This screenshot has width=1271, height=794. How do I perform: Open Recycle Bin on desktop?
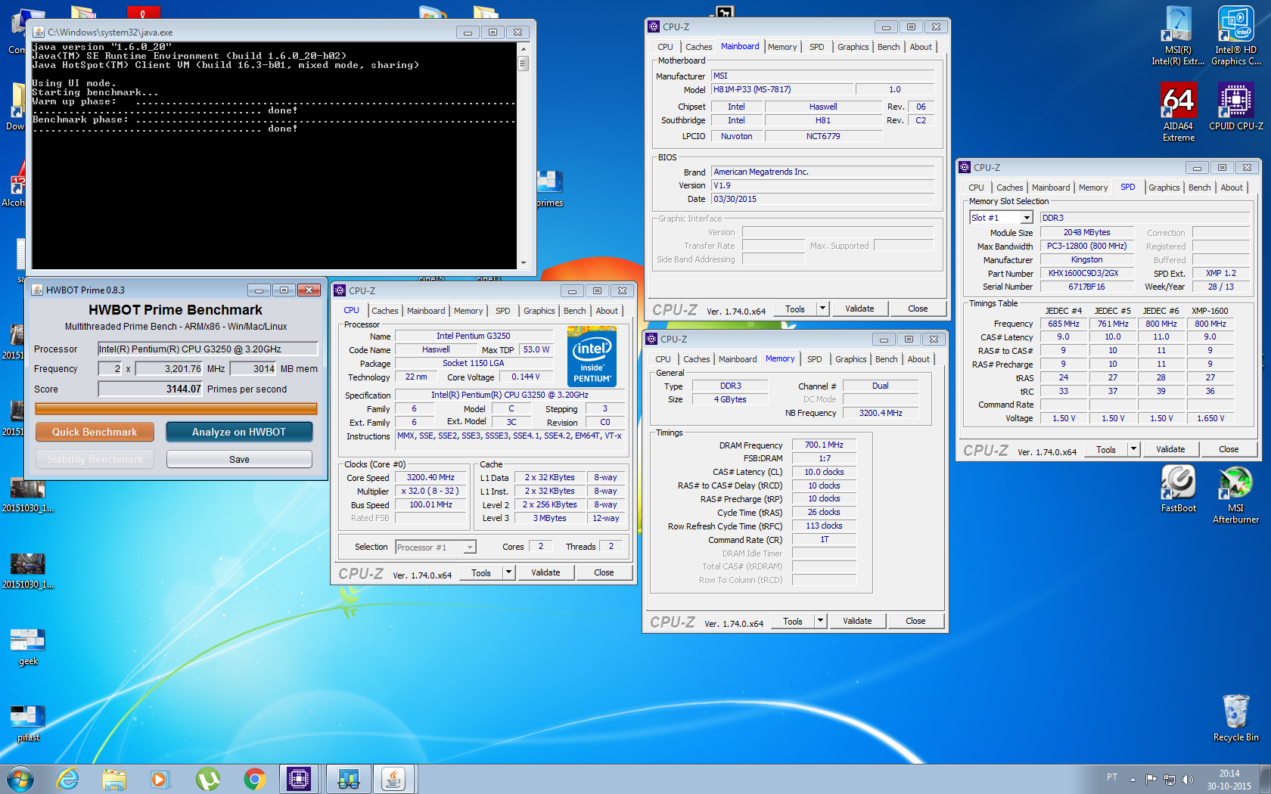point(1235,718)
